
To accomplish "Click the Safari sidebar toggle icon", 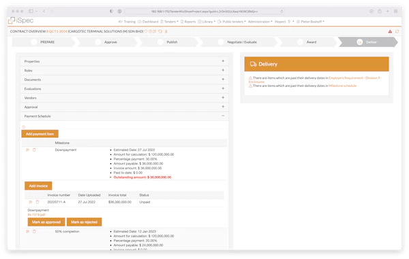I will pos(31,11).
